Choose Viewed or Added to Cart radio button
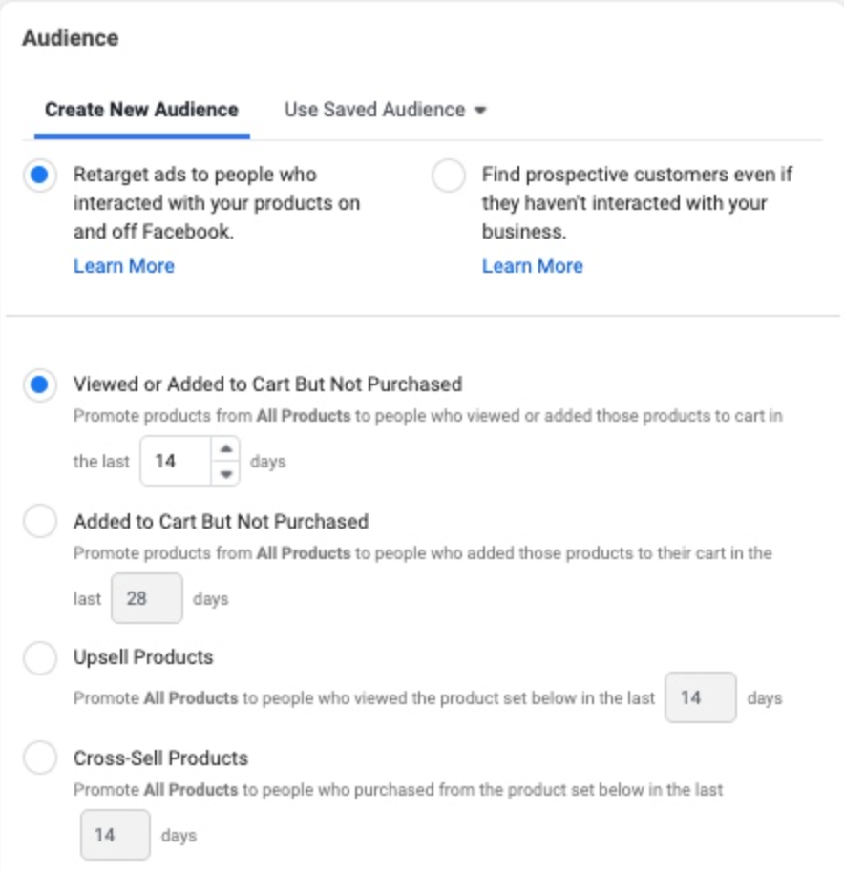The image size is (844, 872). pos(39,385)
